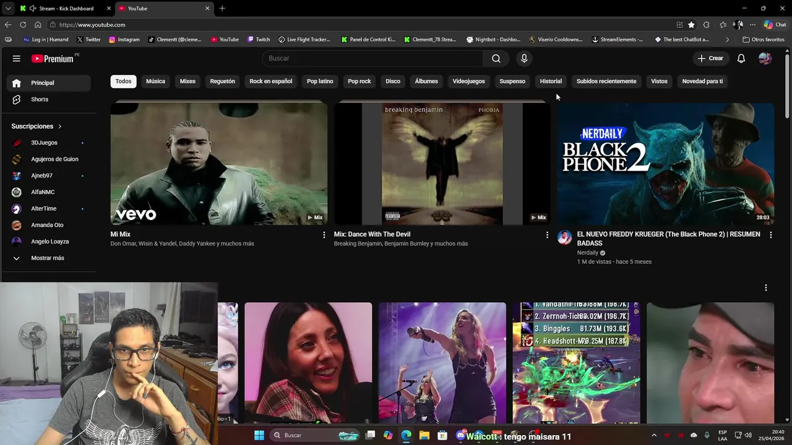Reload the page
The height and width of the screenshot is (445, 792).
click(x=23, y=25)
